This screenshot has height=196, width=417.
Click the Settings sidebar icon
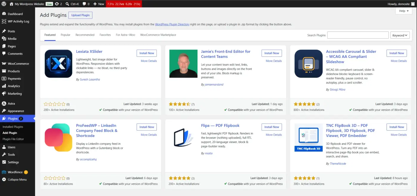pos(4,162)
